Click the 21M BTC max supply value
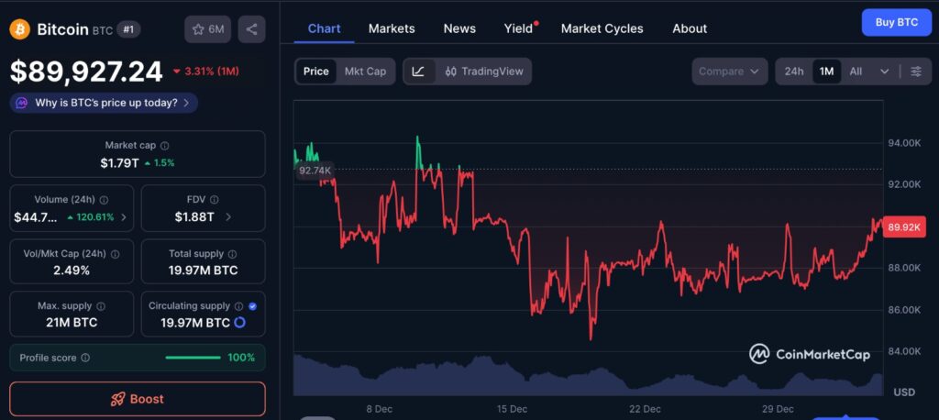939x420 pixels. 72,323
